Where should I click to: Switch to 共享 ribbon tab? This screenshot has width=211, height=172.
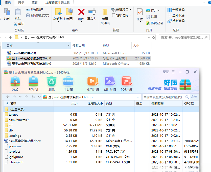coord(21,3)
